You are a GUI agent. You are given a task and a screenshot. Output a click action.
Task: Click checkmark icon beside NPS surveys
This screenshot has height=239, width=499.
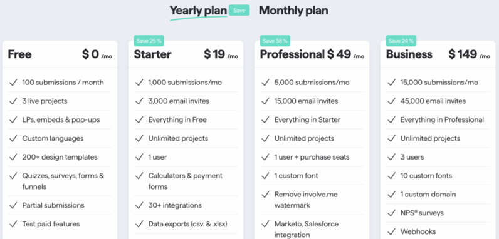click(391, 213)
